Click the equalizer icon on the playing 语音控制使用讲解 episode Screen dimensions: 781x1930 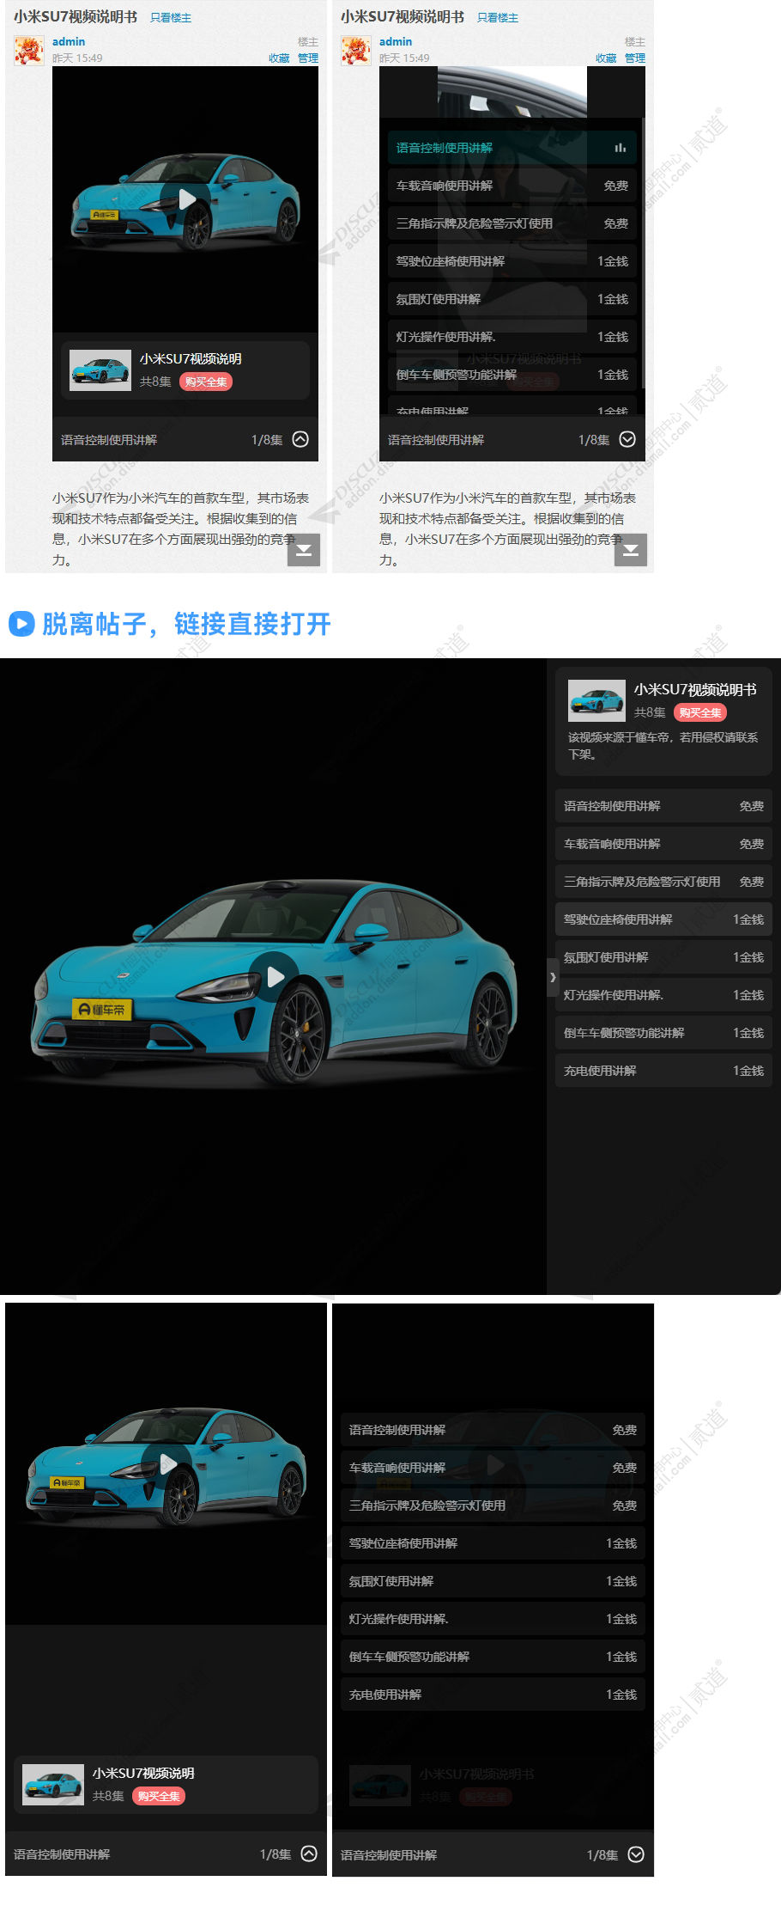[x=621, y=148]
